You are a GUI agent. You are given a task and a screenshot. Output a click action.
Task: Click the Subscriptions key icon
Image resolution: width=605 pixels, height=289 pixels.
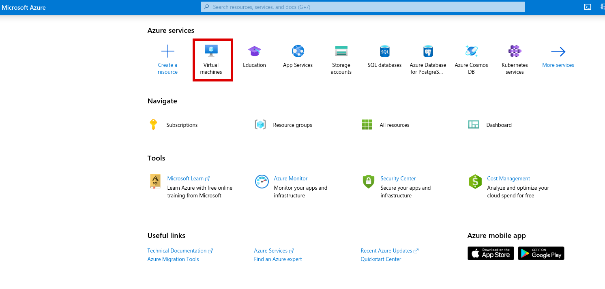pos(153,124)
